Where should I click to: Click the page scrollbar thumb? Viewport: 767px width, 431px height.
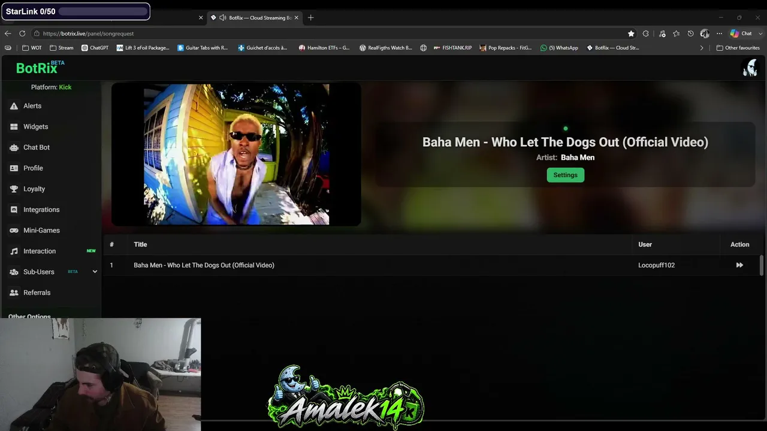click(762, 265)
